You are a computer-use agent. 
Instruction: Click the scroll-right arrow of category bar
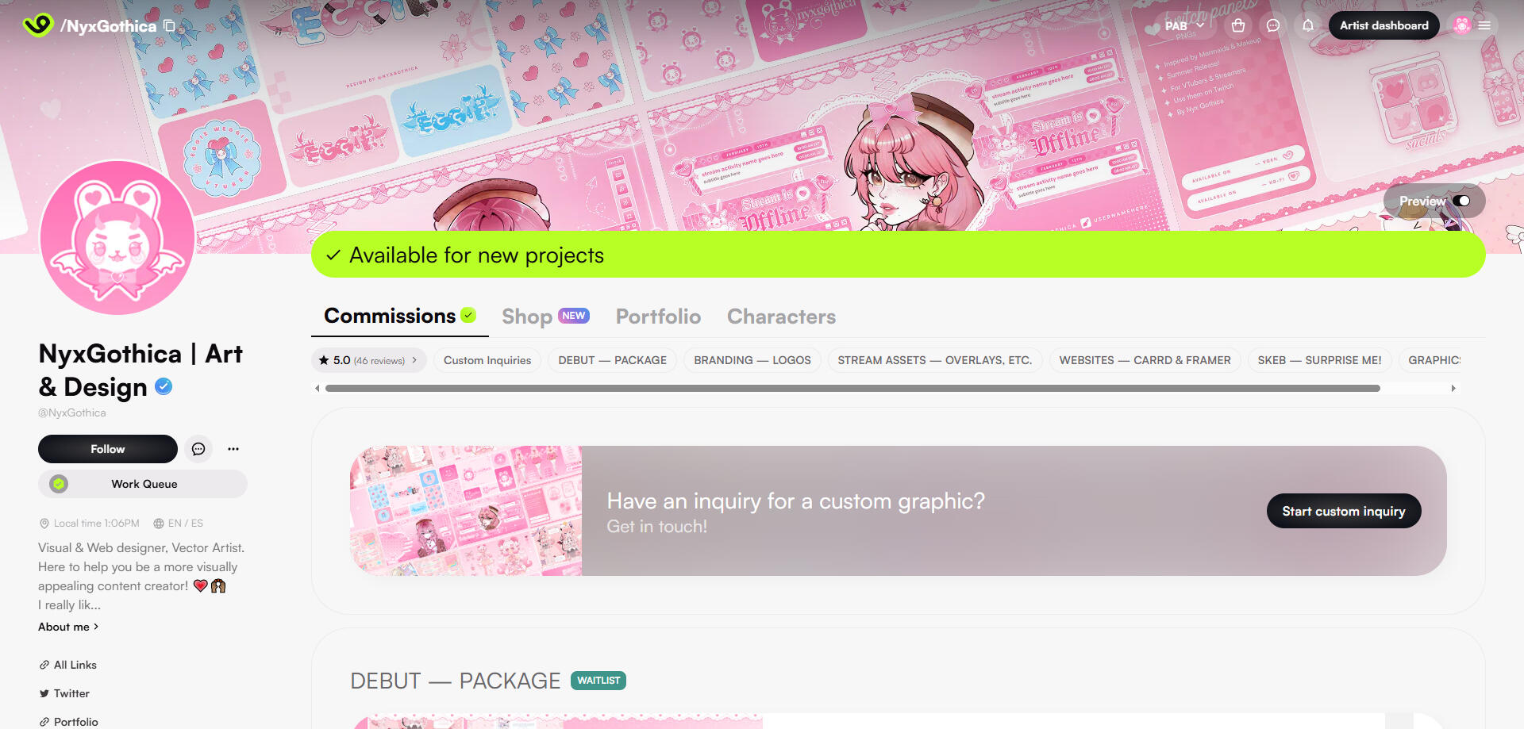(1453, 389)
